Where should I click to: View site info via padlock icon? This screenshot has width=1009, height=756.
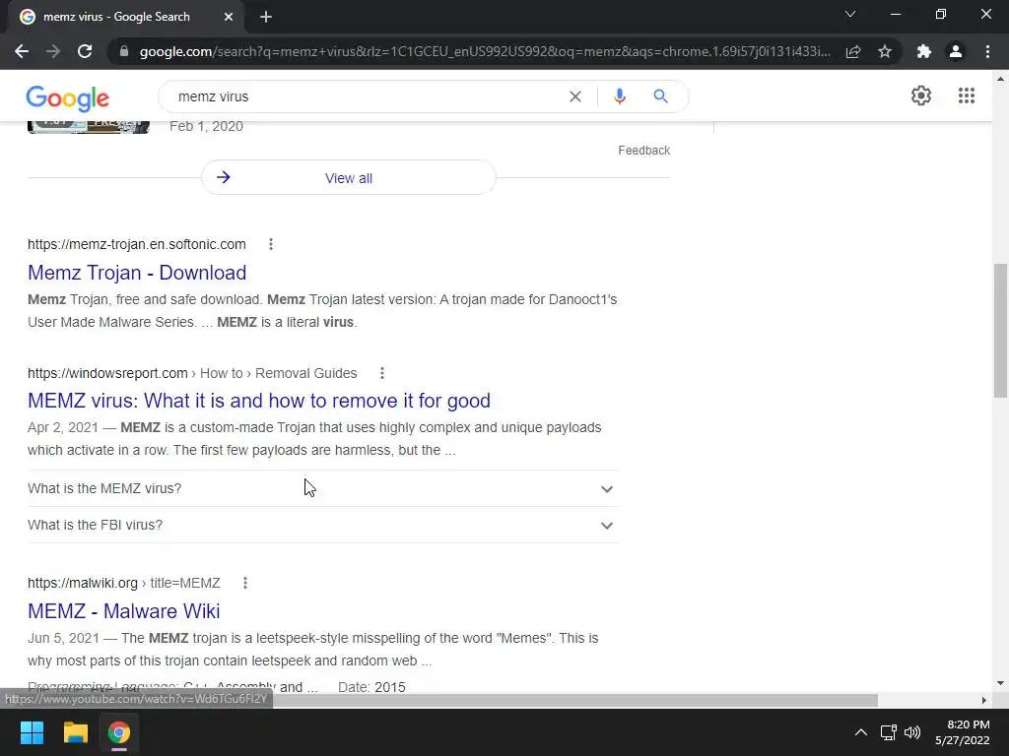[x=124, y=51]
